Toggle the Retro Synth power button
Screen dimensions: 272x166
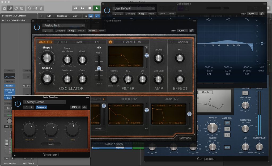click(37, 27)
